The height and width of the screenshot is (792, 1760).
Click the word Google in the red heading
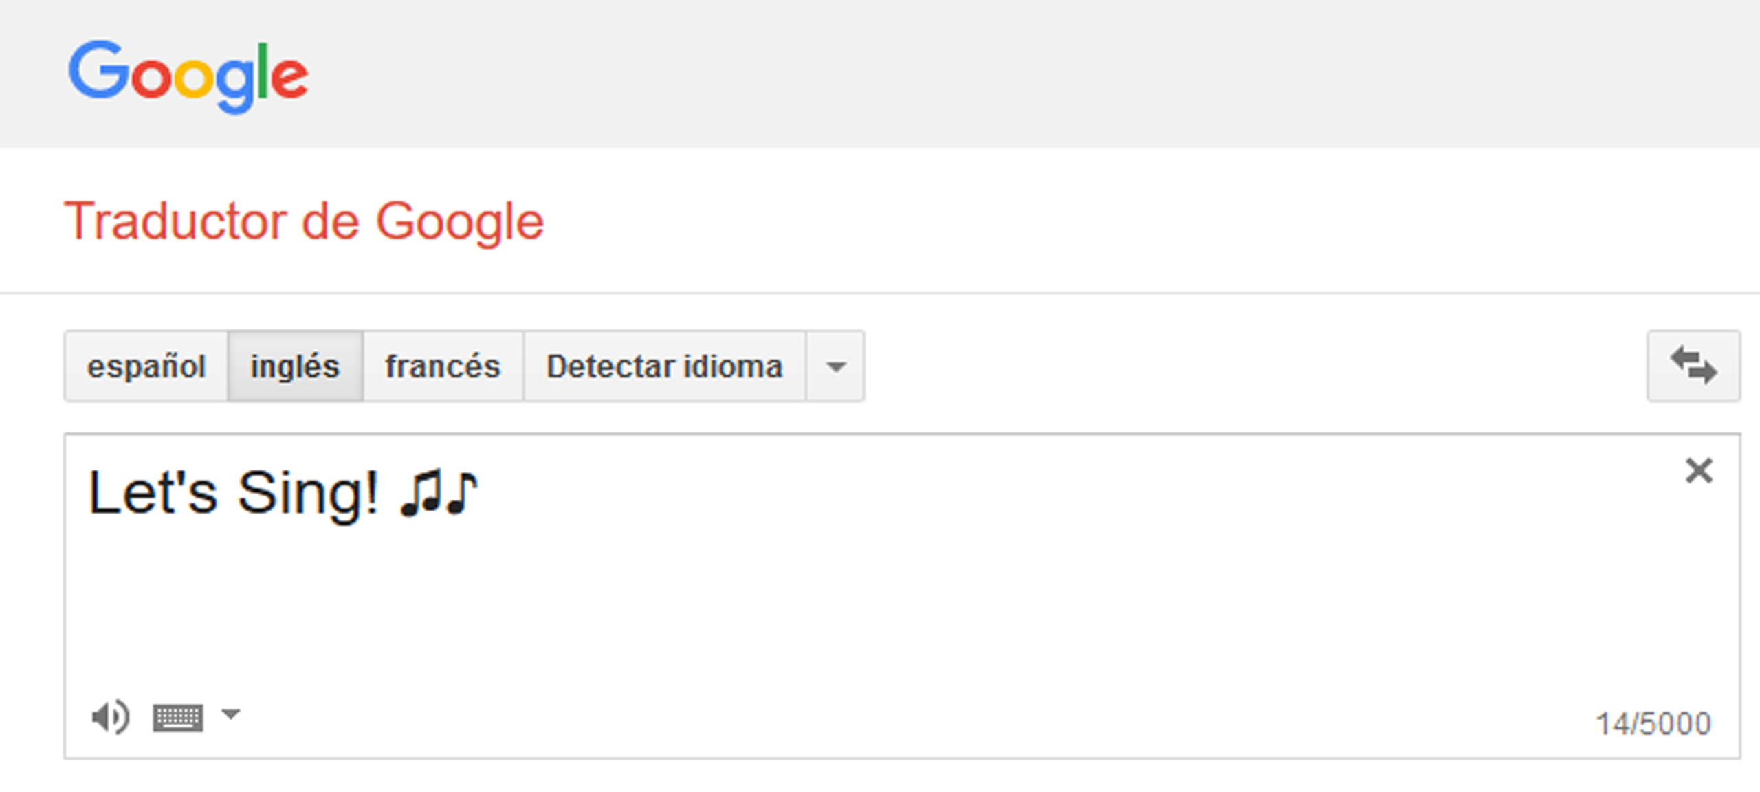(x=460, y=223)
